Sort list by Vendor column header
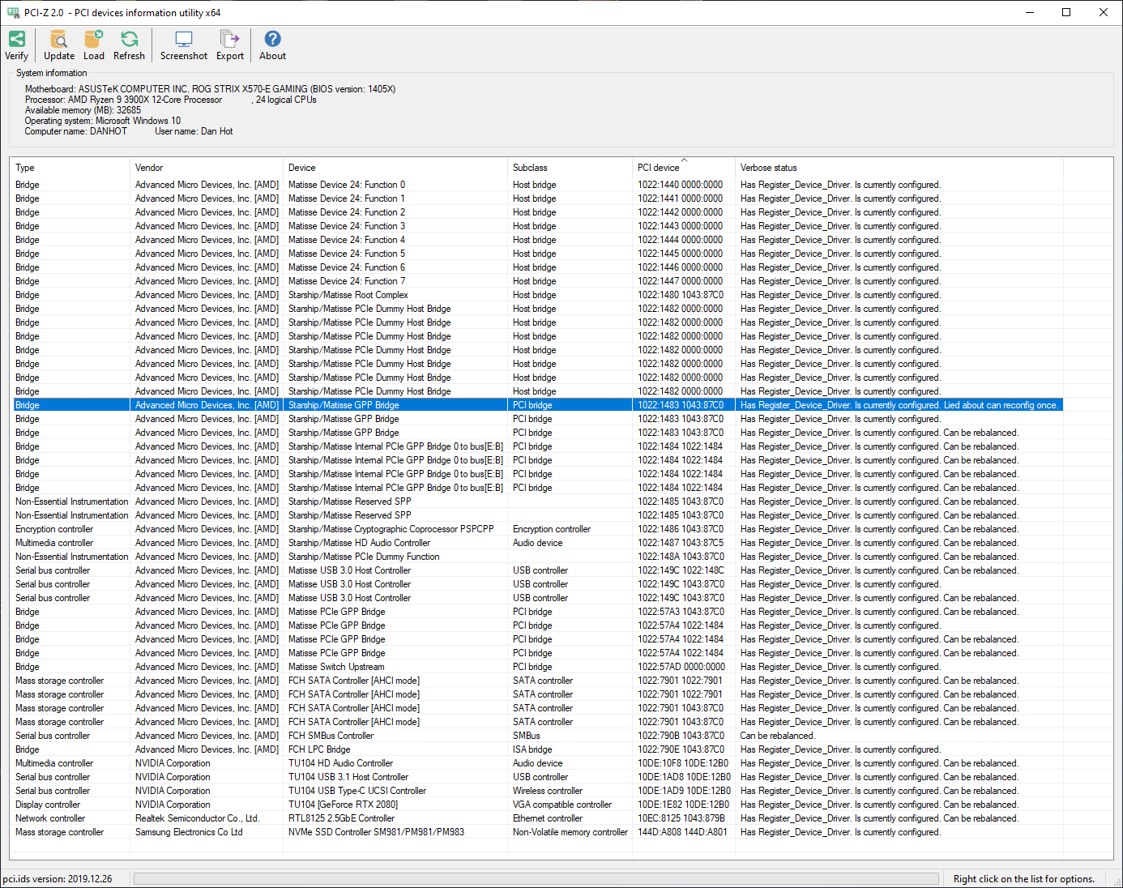Viewport: 1123px width, 888px height. (x=207, y=168)
